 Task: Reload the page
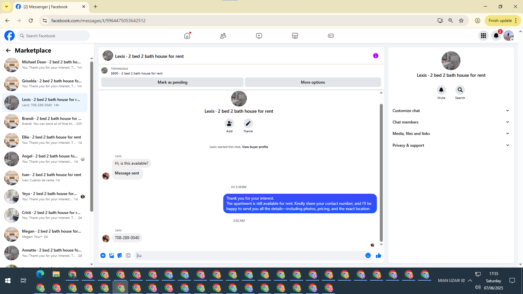[x=31, y=21]
